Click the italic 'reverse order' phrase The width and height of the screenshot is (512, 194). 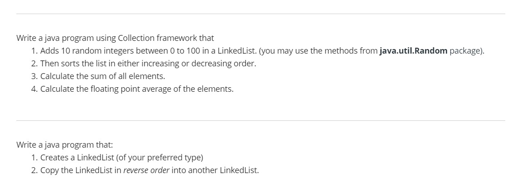tap(146, 170)
